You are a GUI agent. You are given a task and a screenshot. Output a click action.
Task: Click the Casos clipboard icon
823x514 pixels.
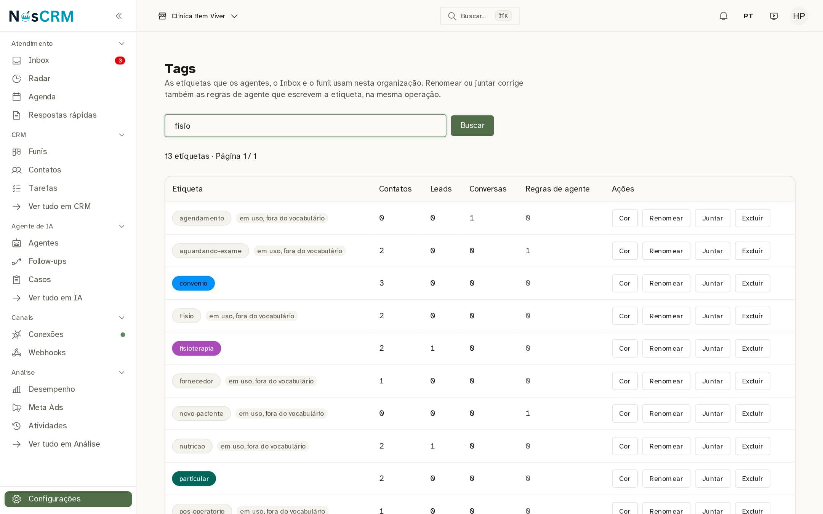click(16, 280)
